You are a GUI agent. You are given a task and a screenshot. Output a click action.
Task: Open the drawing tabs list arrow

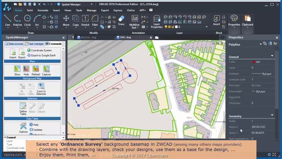pyautogui.click(x=73, y=38)
